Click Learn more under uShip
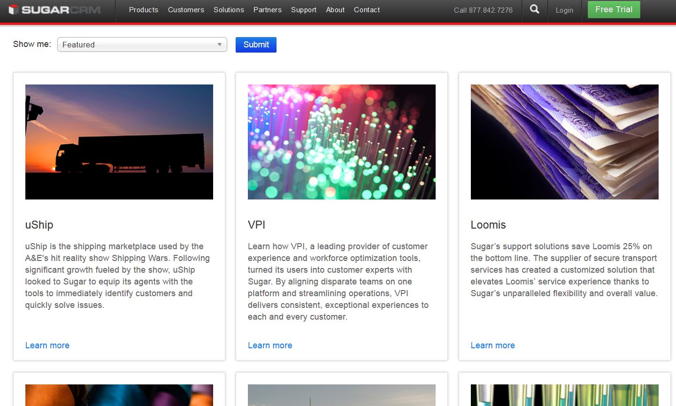676x406 pixels. [x=47, y=345]
